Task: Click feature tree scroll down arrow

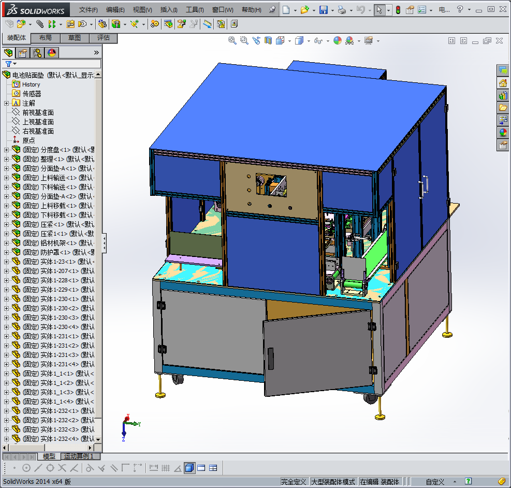Action: (x=98, y=439)
